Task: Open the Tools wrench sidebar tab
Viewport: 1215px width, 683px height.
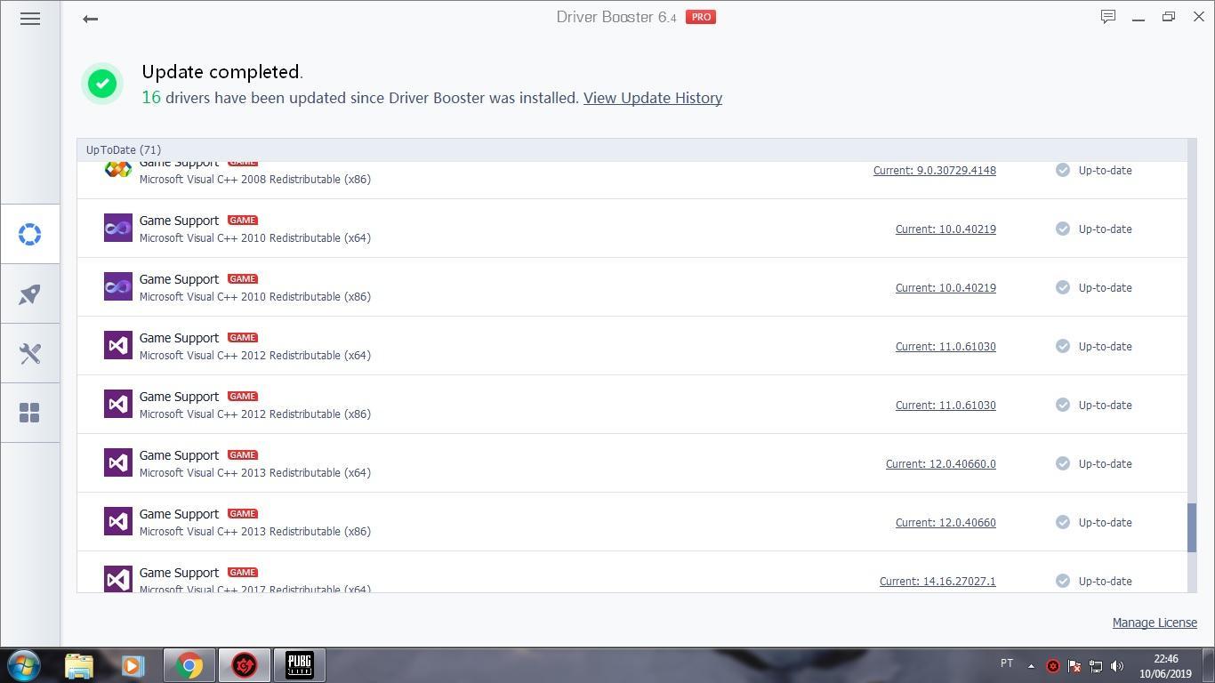Action: 30,353
